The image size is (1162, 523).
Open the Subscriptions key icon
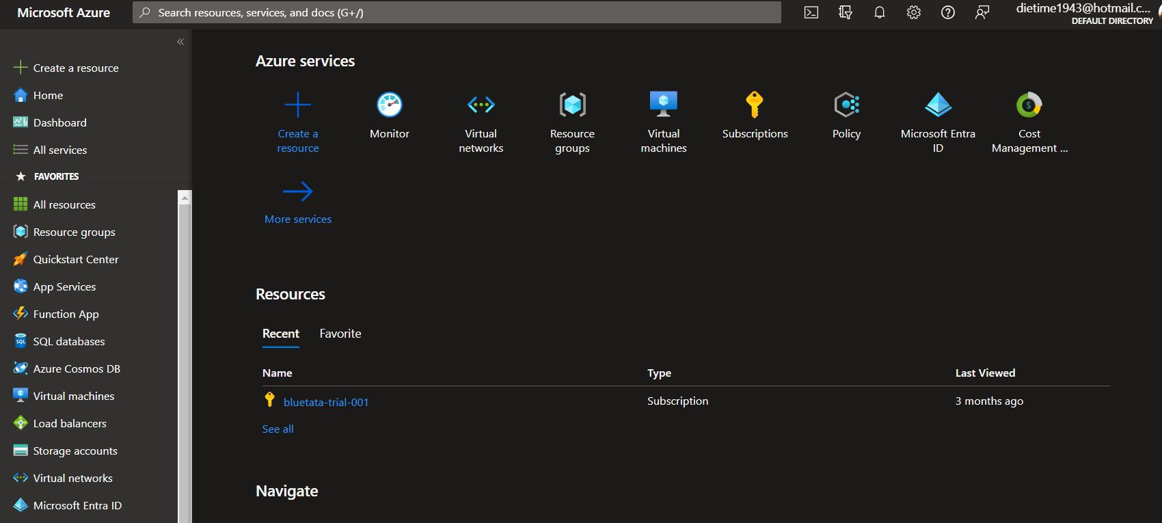(755, 105)
